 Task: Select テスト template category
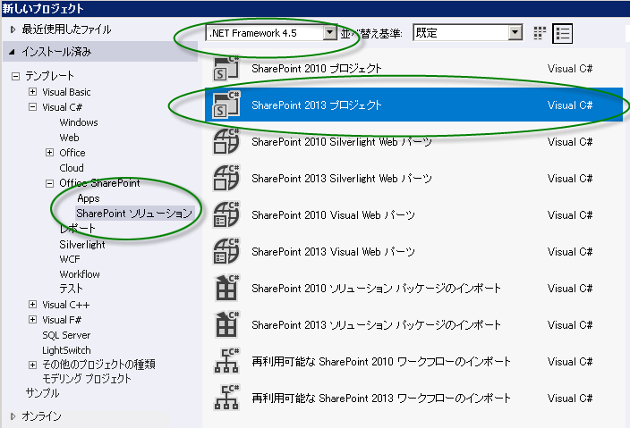click(x=71, y=289)
